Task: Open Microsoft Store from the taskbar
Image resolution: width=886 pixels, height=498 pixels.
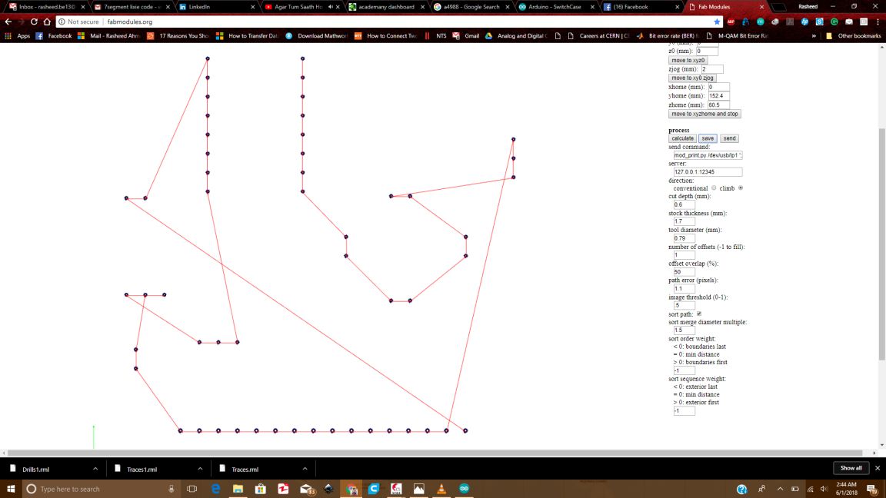Action: coord(261,489)
